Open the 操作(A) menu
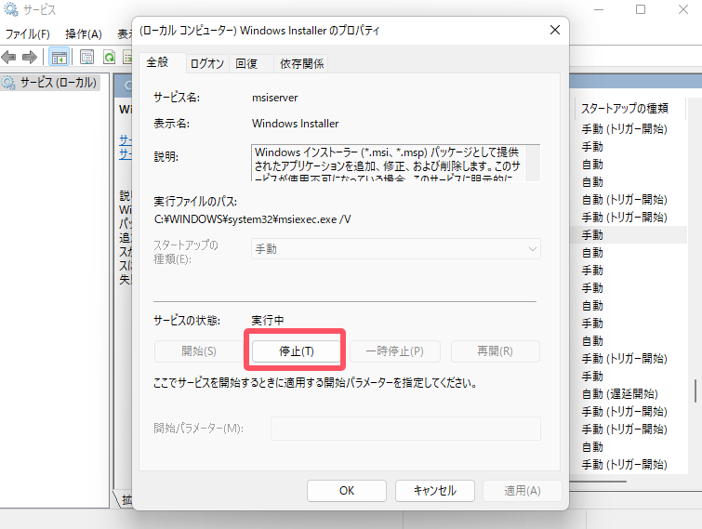The height and width of the screenshot is (529, 702). click(x=84, y=34)
